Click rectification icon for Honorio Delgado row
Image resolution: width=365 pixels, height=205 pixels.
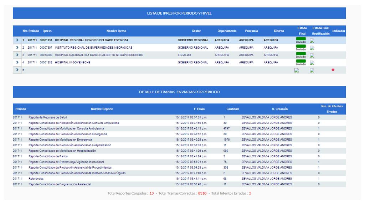click(x=312, y=41)
